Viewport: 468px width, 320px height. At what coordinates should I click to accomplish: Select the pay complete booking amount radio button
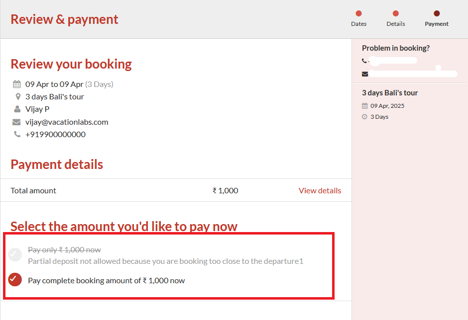(x=15, y=280)
